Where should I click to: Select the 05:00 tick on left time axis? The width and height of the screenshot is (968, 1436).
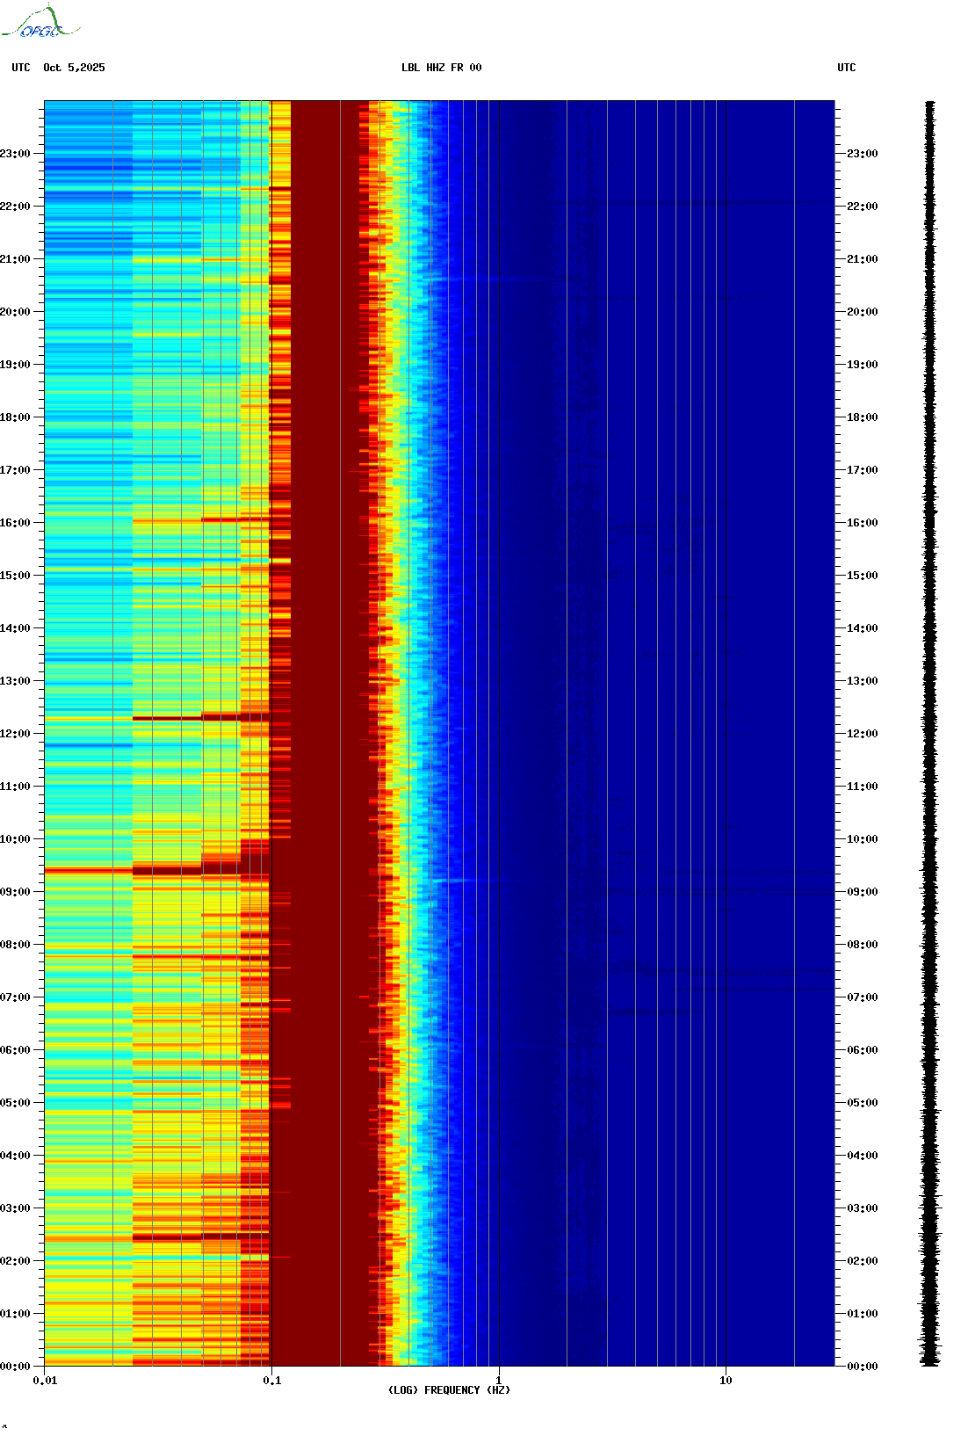tap(16, 1103)
